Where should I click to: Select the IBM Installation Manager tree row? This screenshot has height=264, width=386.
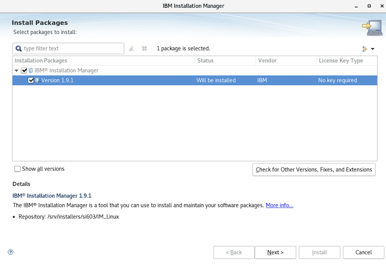pyautogui.click(x=195, y=70)
